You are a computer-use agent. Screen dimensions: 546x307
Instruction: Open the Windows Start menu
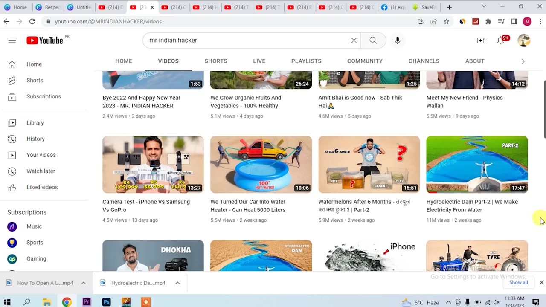7,302
